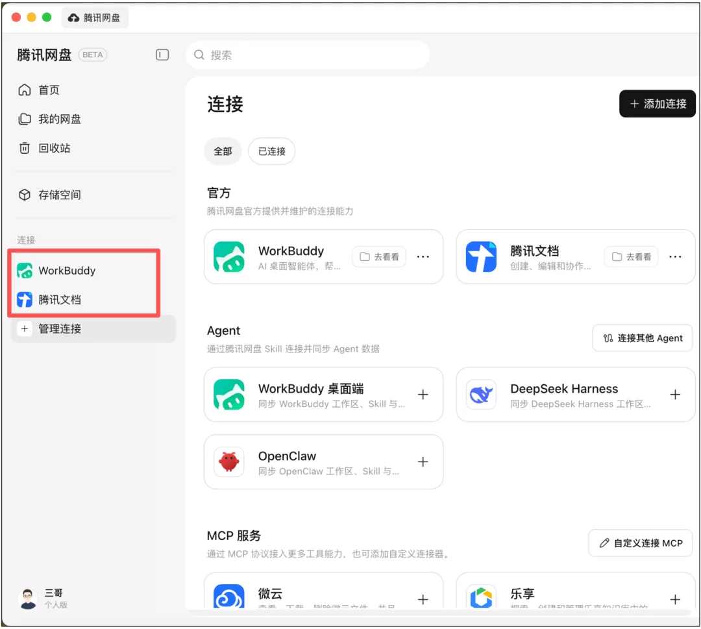Viewport: 701px width, 629px height.
Task: Open more options on the WorkBuddy card
Action: pyautogui.click(x=423, y=256)
